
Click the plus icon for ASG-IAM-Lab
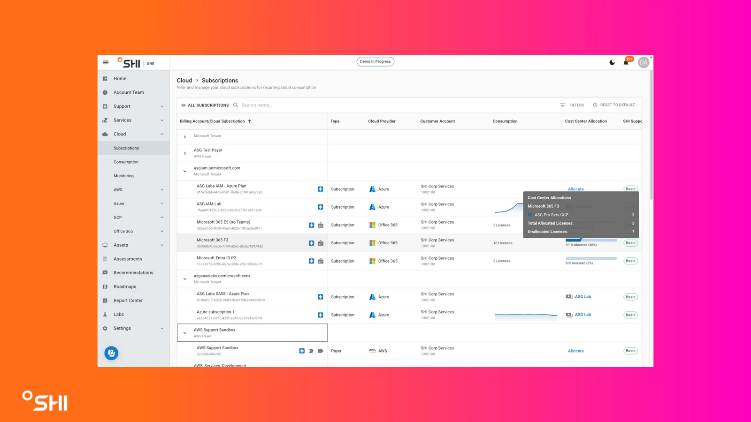[320, 207]
